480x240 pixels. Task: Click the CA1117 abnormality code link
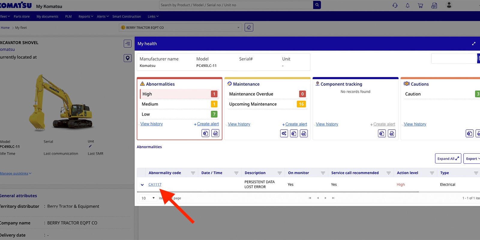tap(155, 184)
